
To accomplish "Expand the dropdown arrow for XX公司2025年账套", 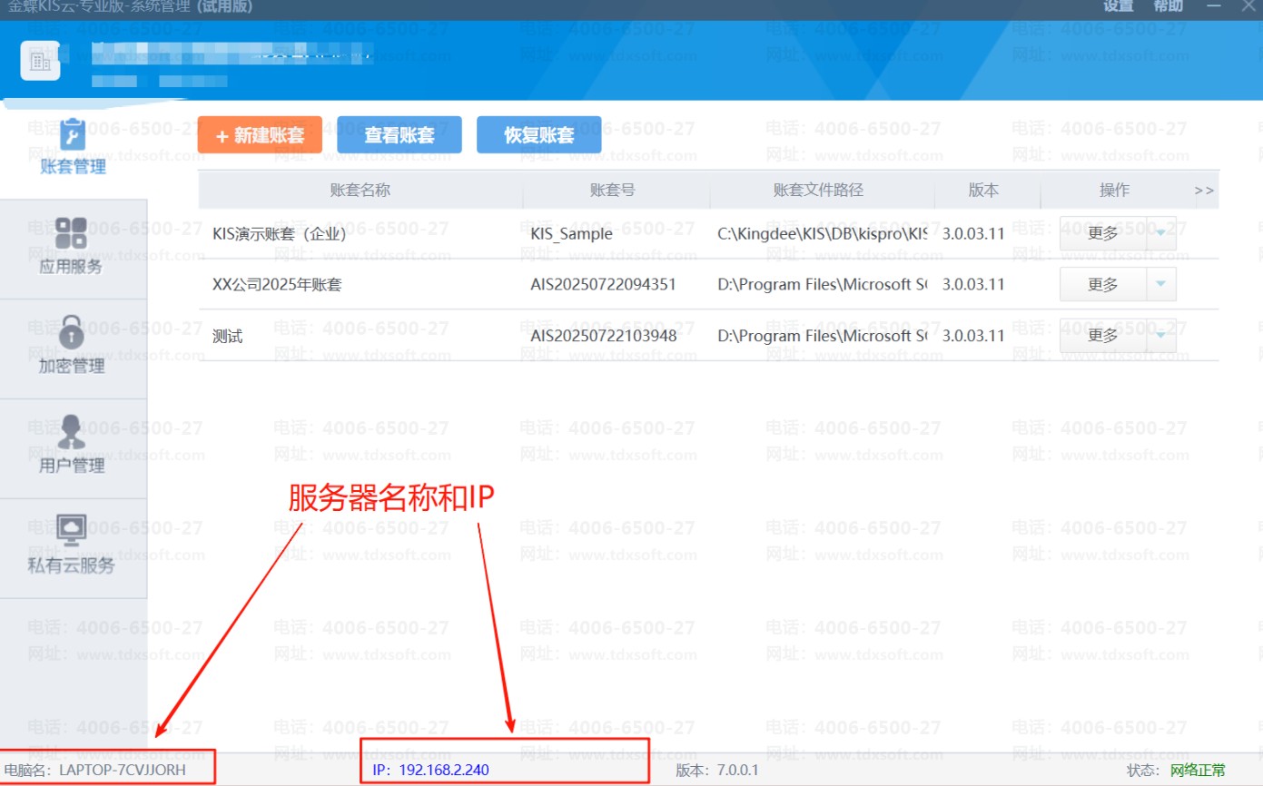I will click(x=1161, y=284).
